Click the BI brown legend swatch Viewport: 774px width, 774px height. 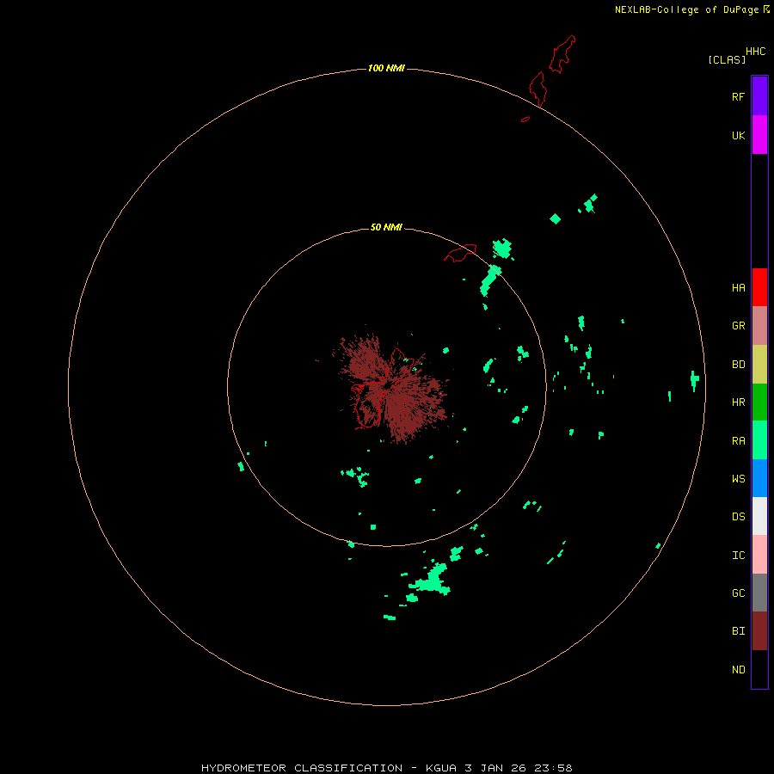pos(759,631)
